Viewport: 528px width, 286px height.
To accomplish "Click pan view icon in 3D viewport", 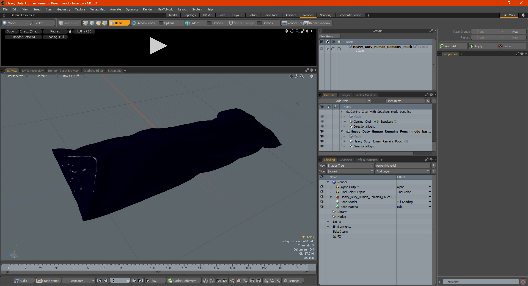I will (x=291, y=76).
